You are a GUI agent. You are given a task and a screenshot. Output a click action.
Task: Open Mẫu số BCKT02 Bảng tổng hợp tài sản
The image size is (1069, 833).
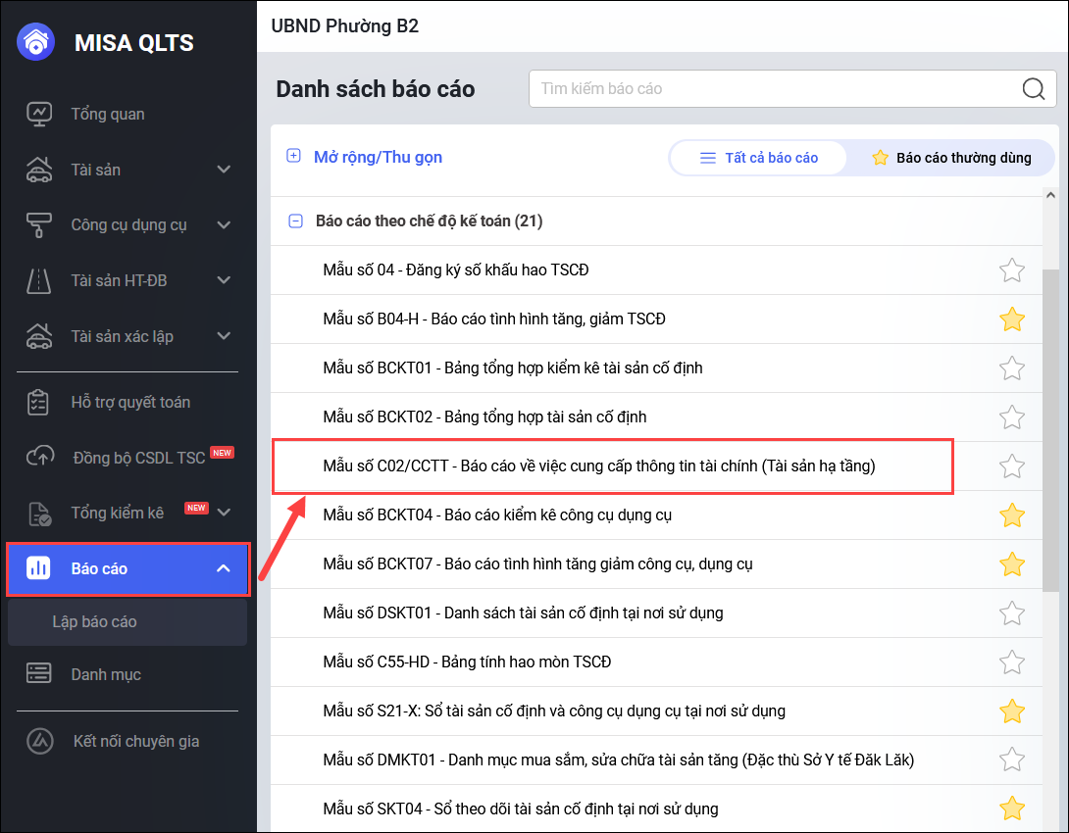coord(484,417)
